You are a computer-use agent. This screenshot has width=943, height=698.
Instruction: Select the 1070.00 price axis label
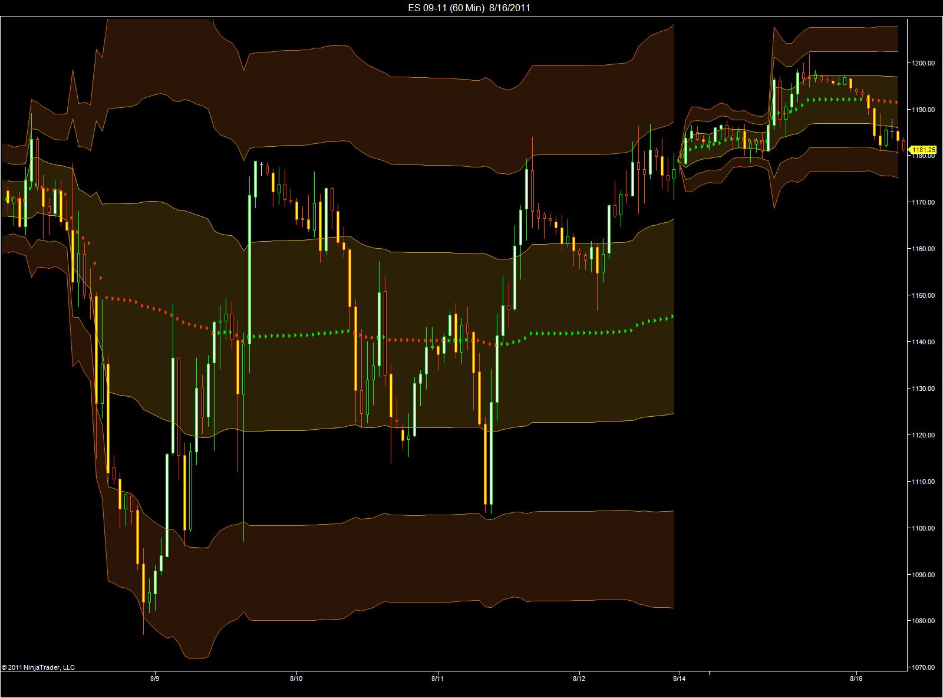925,668
